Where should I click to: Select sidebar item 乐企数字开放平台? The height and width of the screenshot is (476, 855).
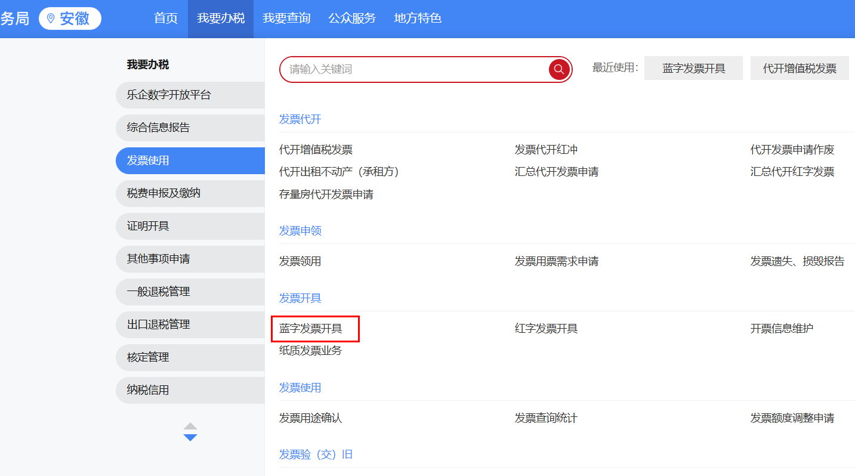point(190,95)
